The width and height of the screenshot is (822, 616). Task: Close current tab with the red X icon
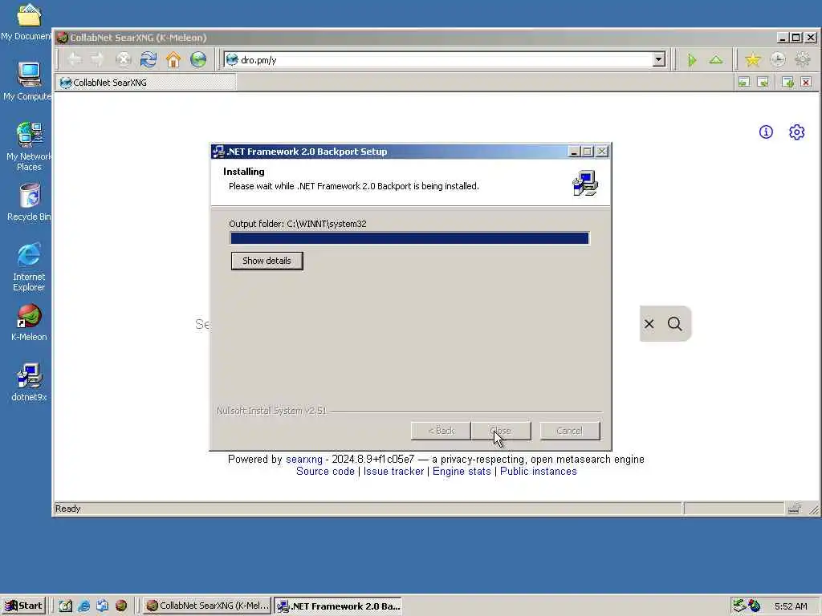pos(806,83)
